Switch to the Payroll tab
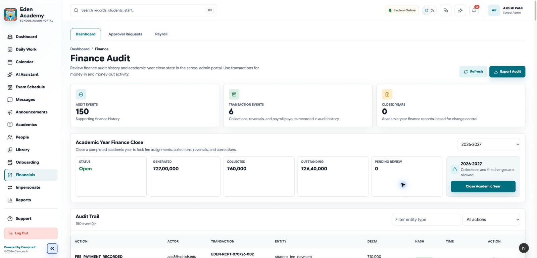 161,34
